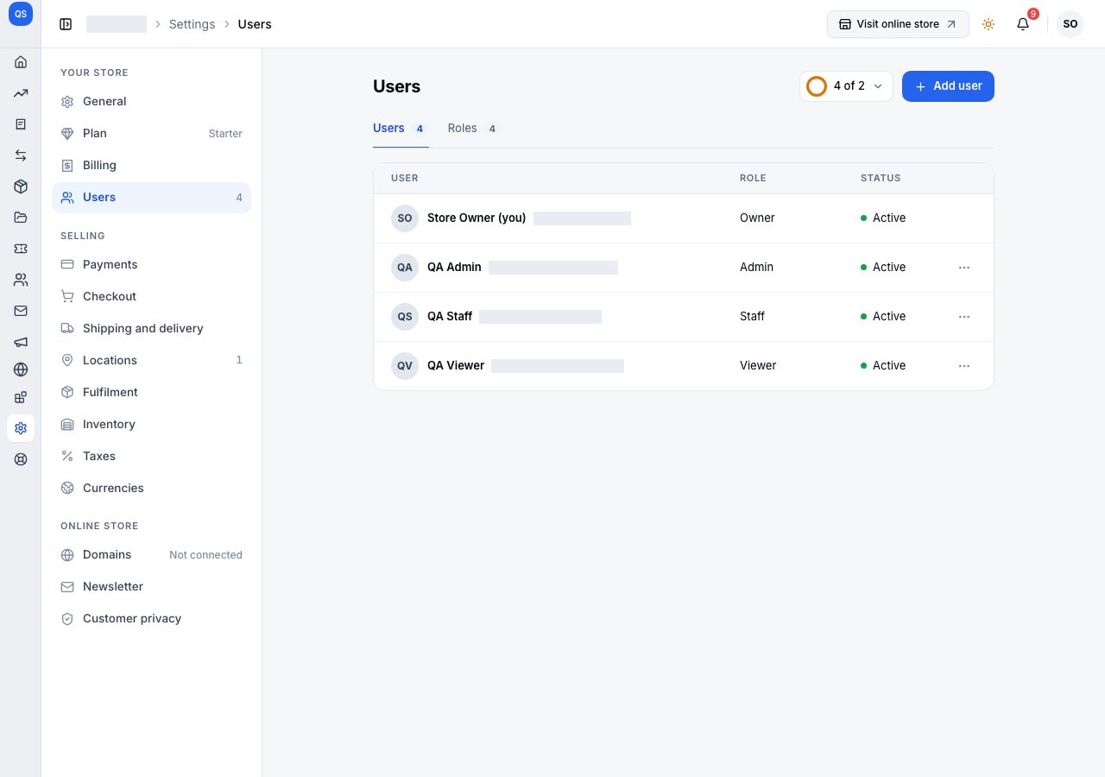Toggle the light/dark theme sun icon

point(988,24)
